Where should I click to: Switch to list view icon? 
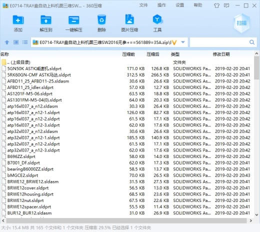[25, 42]
